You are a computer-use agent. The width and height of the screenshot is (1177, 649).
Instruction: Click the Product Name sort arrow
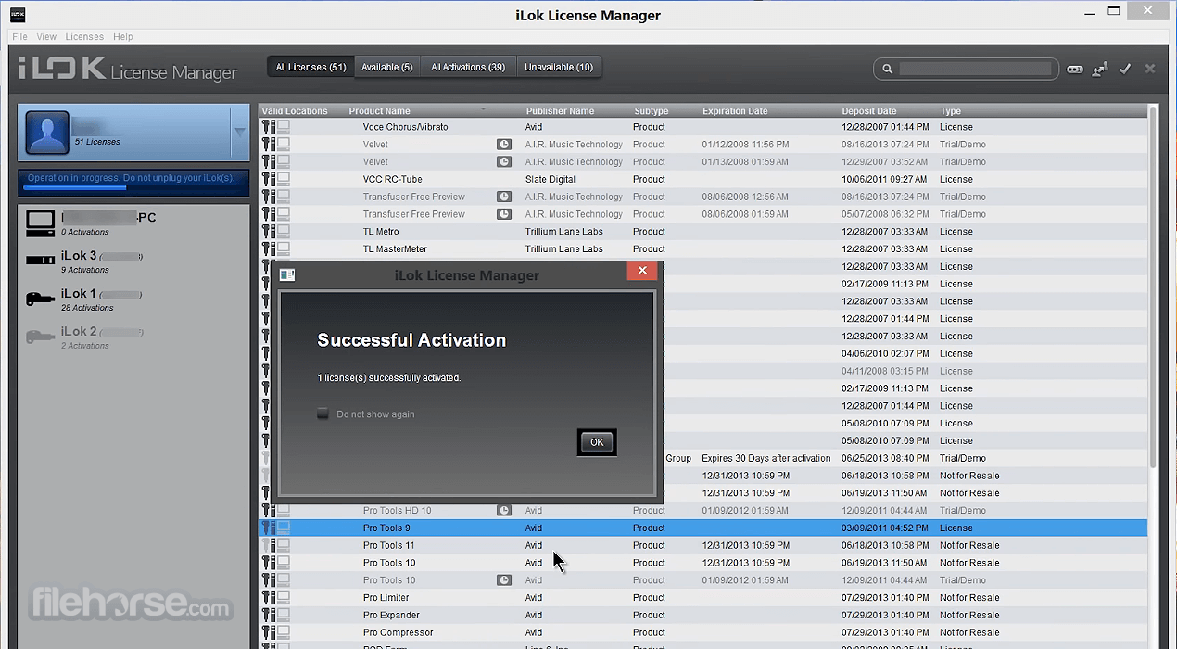pyautogui.click(x=483, y=109)
